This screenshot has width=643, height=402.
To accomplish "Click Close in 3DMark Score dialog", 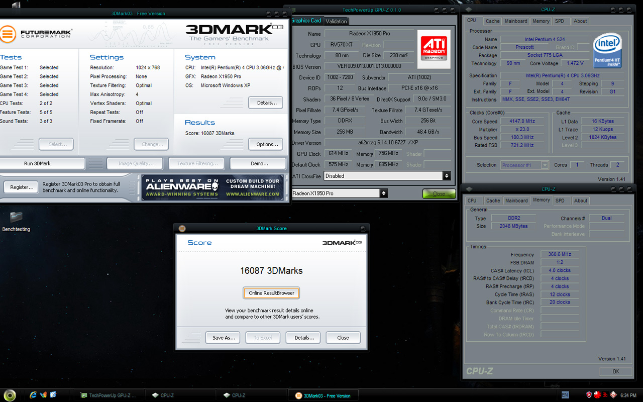I will (343, 338).
